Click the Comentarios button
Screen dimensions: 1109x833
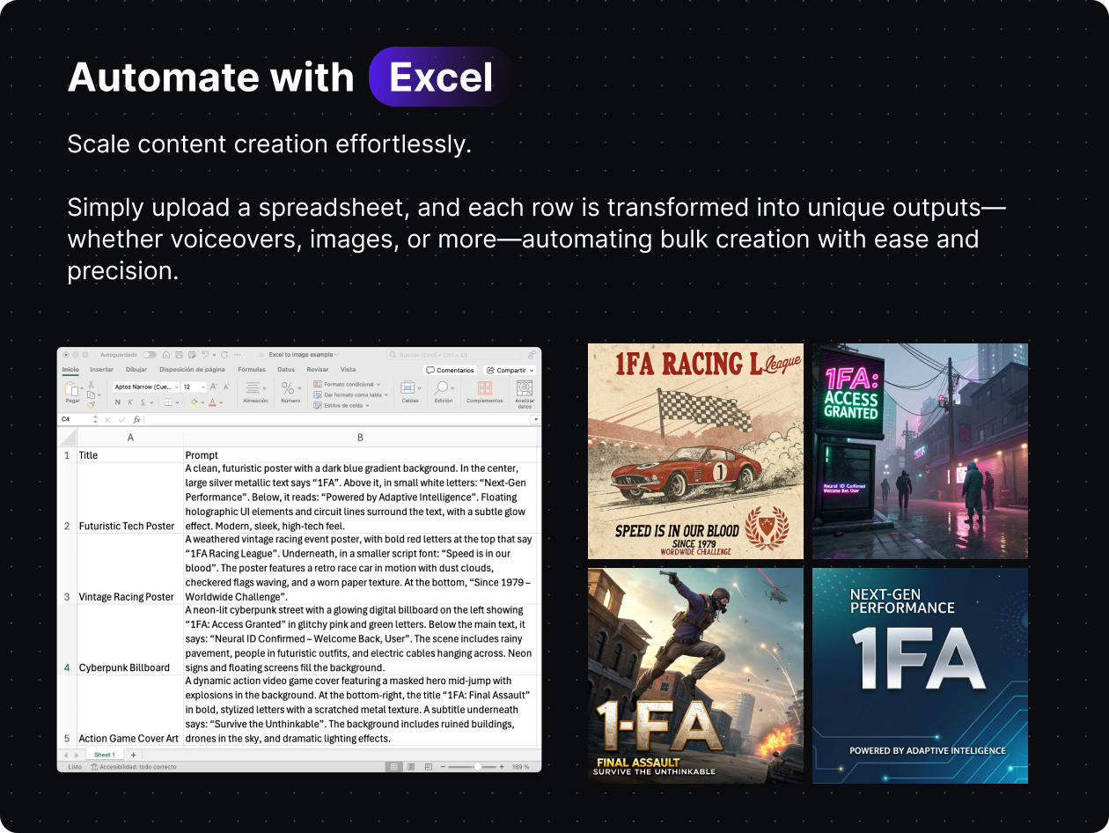tap(451, 371)
